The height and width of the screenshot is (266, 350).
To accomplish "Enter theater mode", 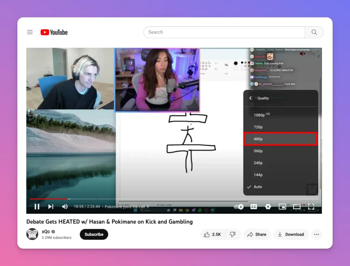I will pyautogui.click(x=297, y=207).
